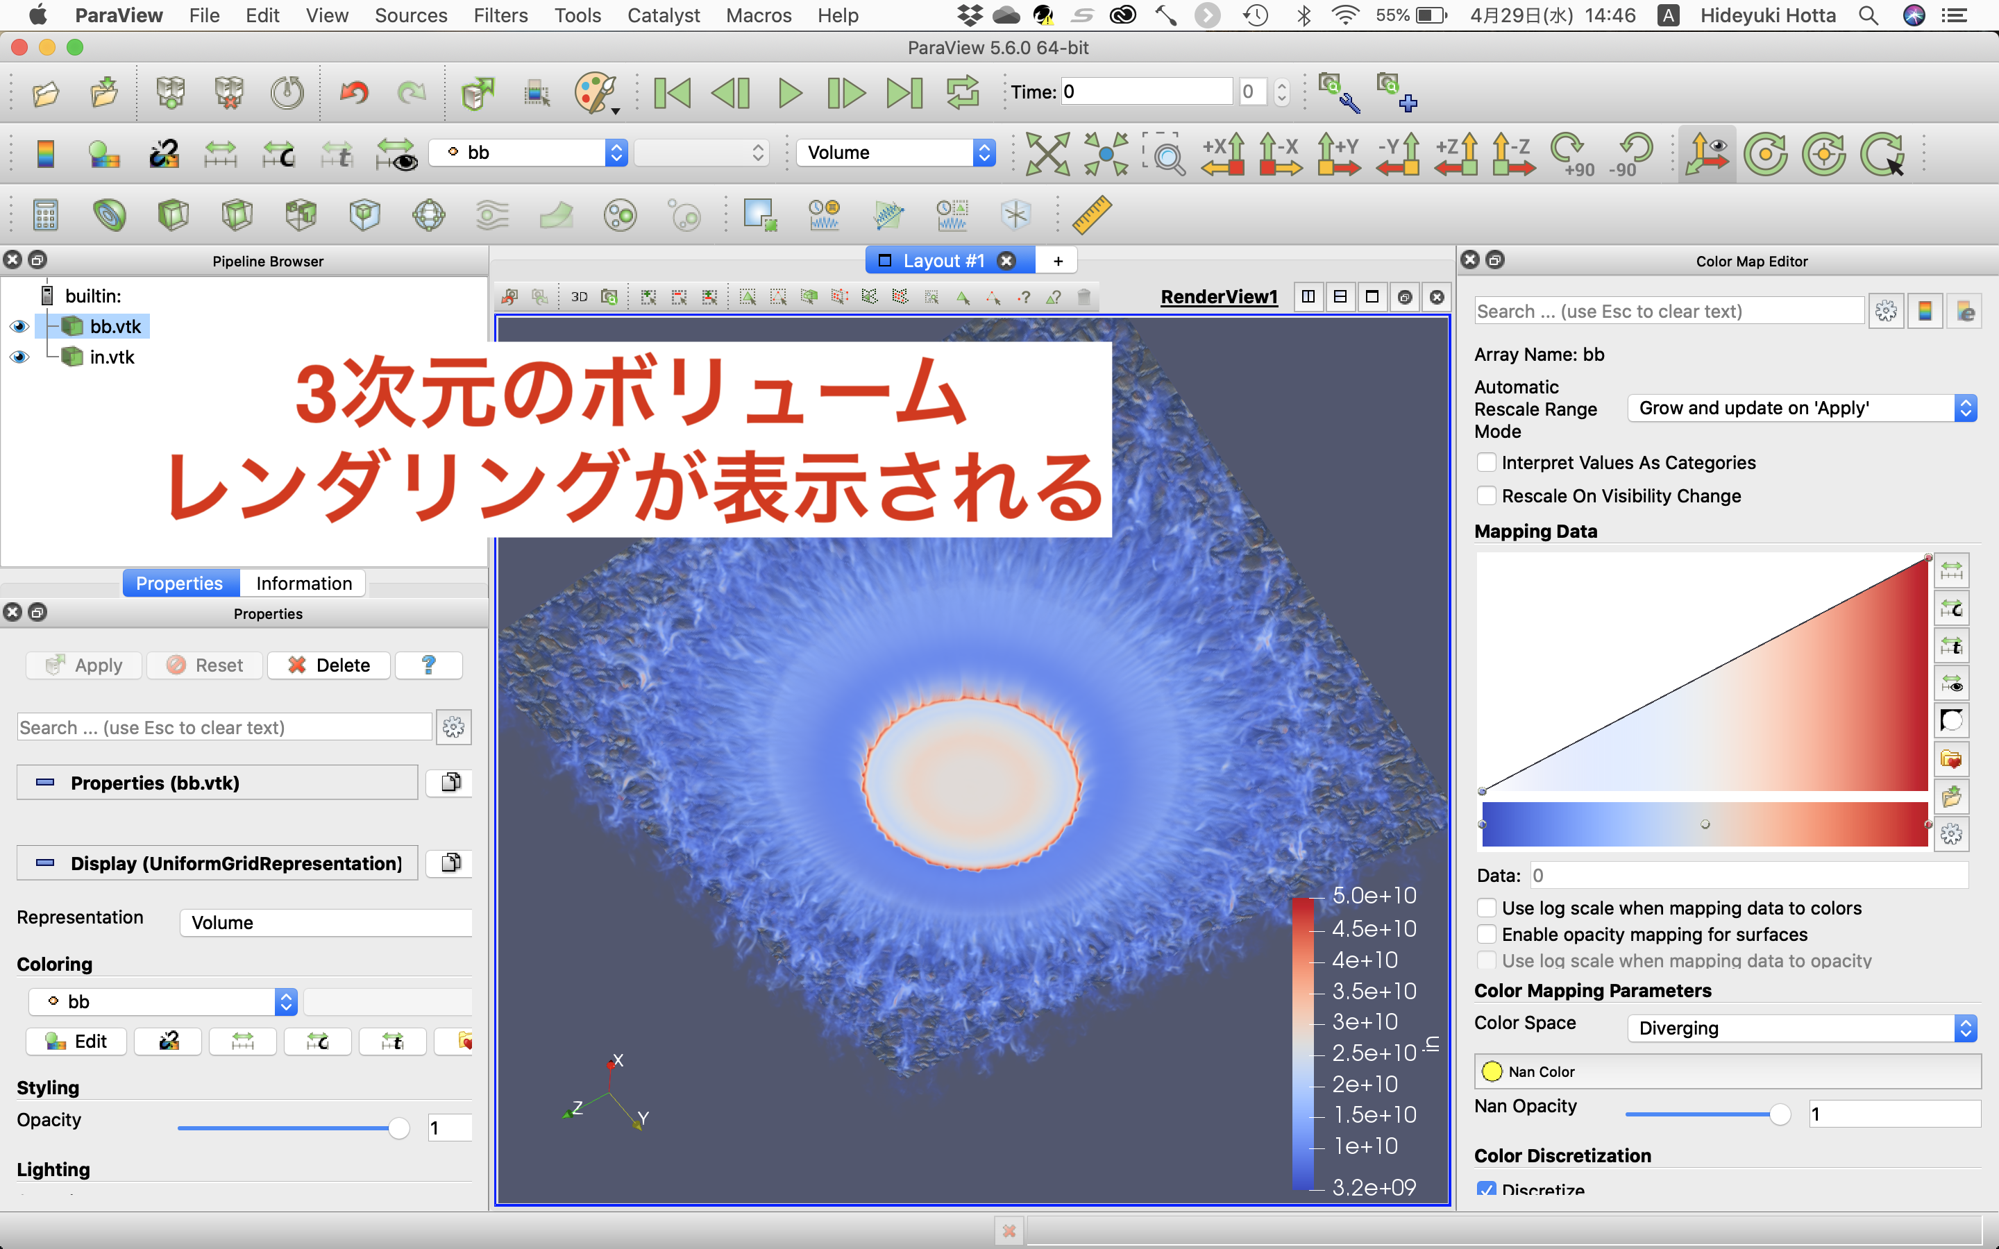The height and width of the screenshot is (1249, 1999).
Task: Toggle advanced gear beside Color Map search
Action: (1886, 312)
